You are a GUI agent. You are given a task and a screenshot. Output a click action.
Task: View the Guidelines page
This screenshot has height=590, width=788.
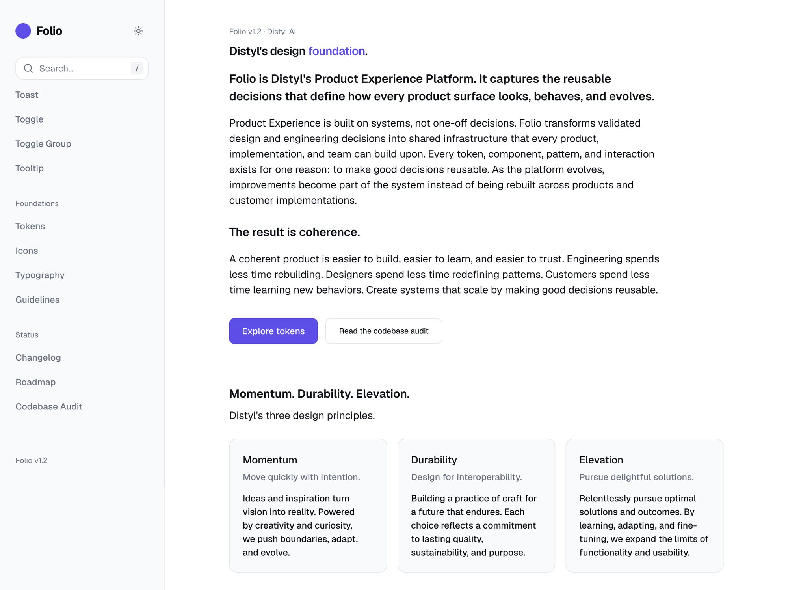click(x=37, y=300)
